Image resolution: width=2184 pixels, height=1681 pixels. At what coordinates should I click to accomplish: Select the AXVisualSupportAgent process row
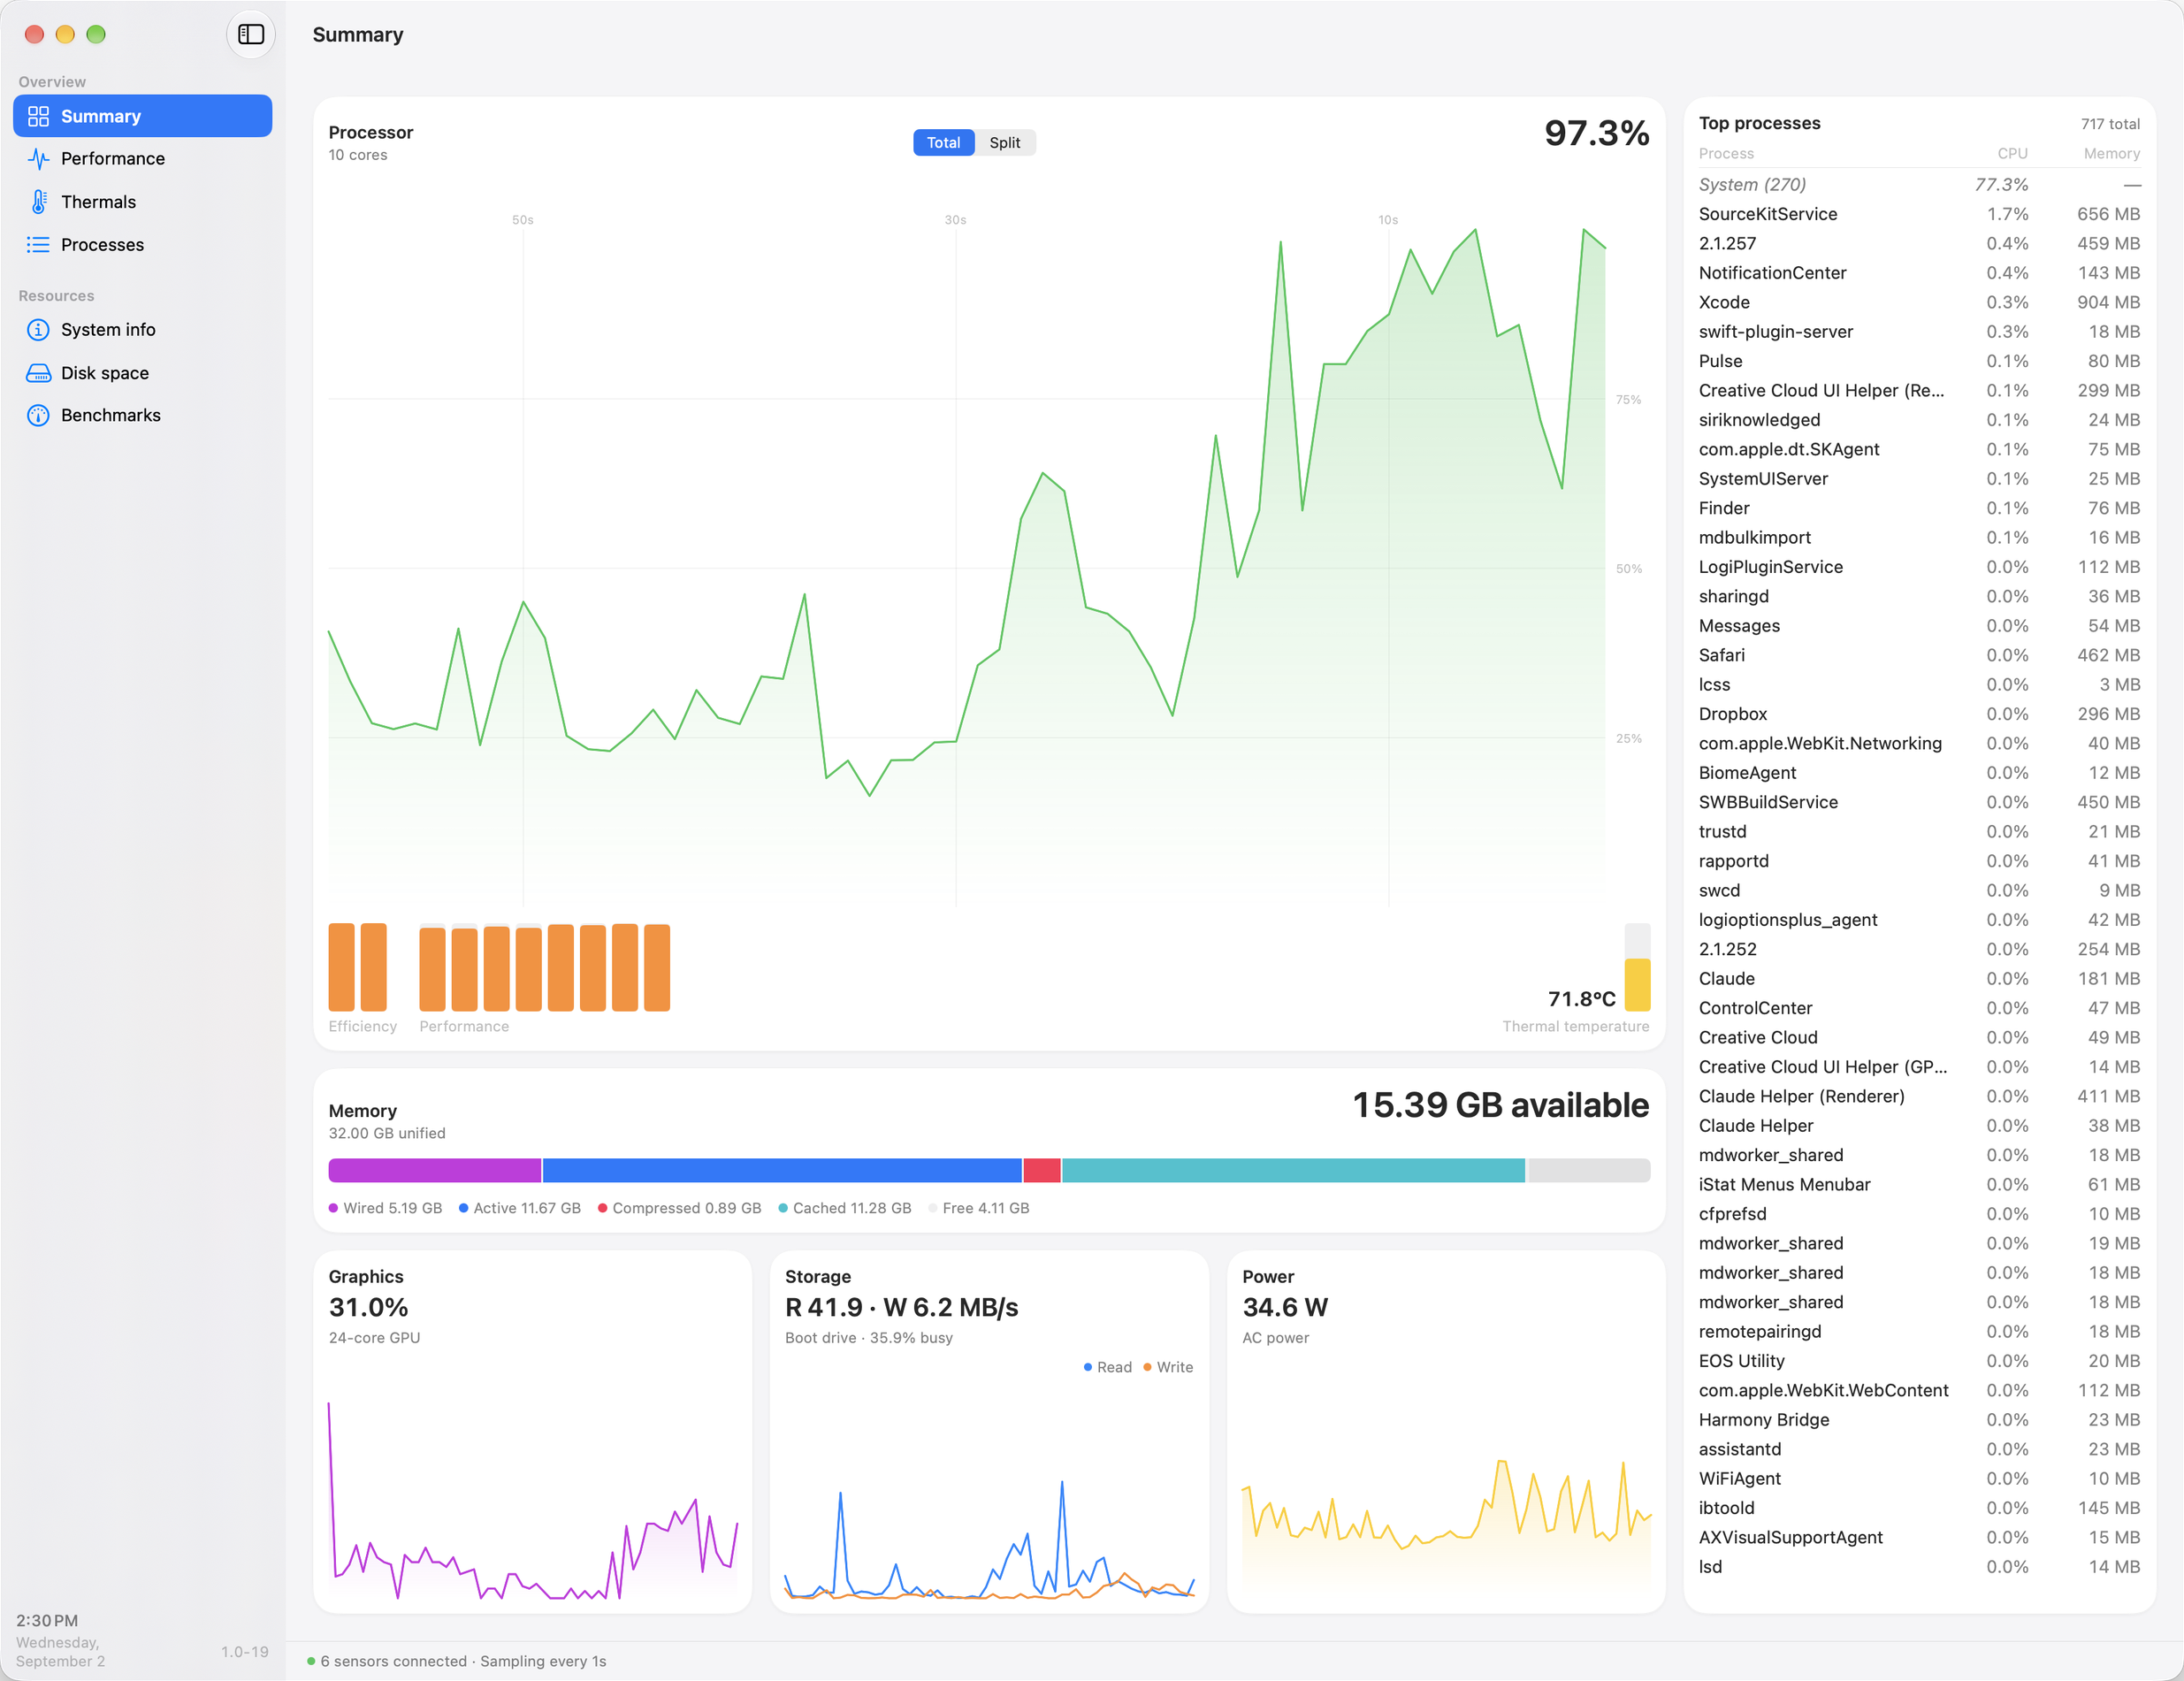(1919, 1537)
